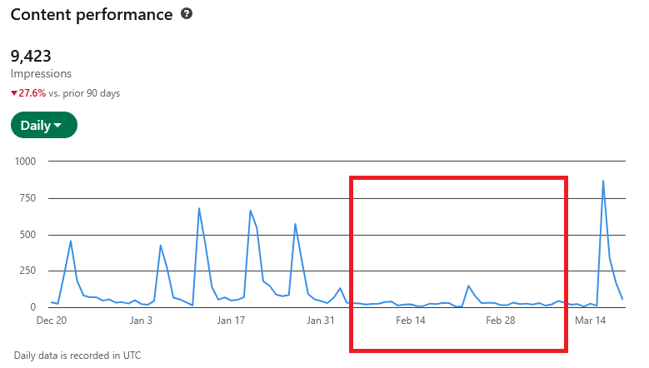Click the 9,423 impressions count

[31, 56]
